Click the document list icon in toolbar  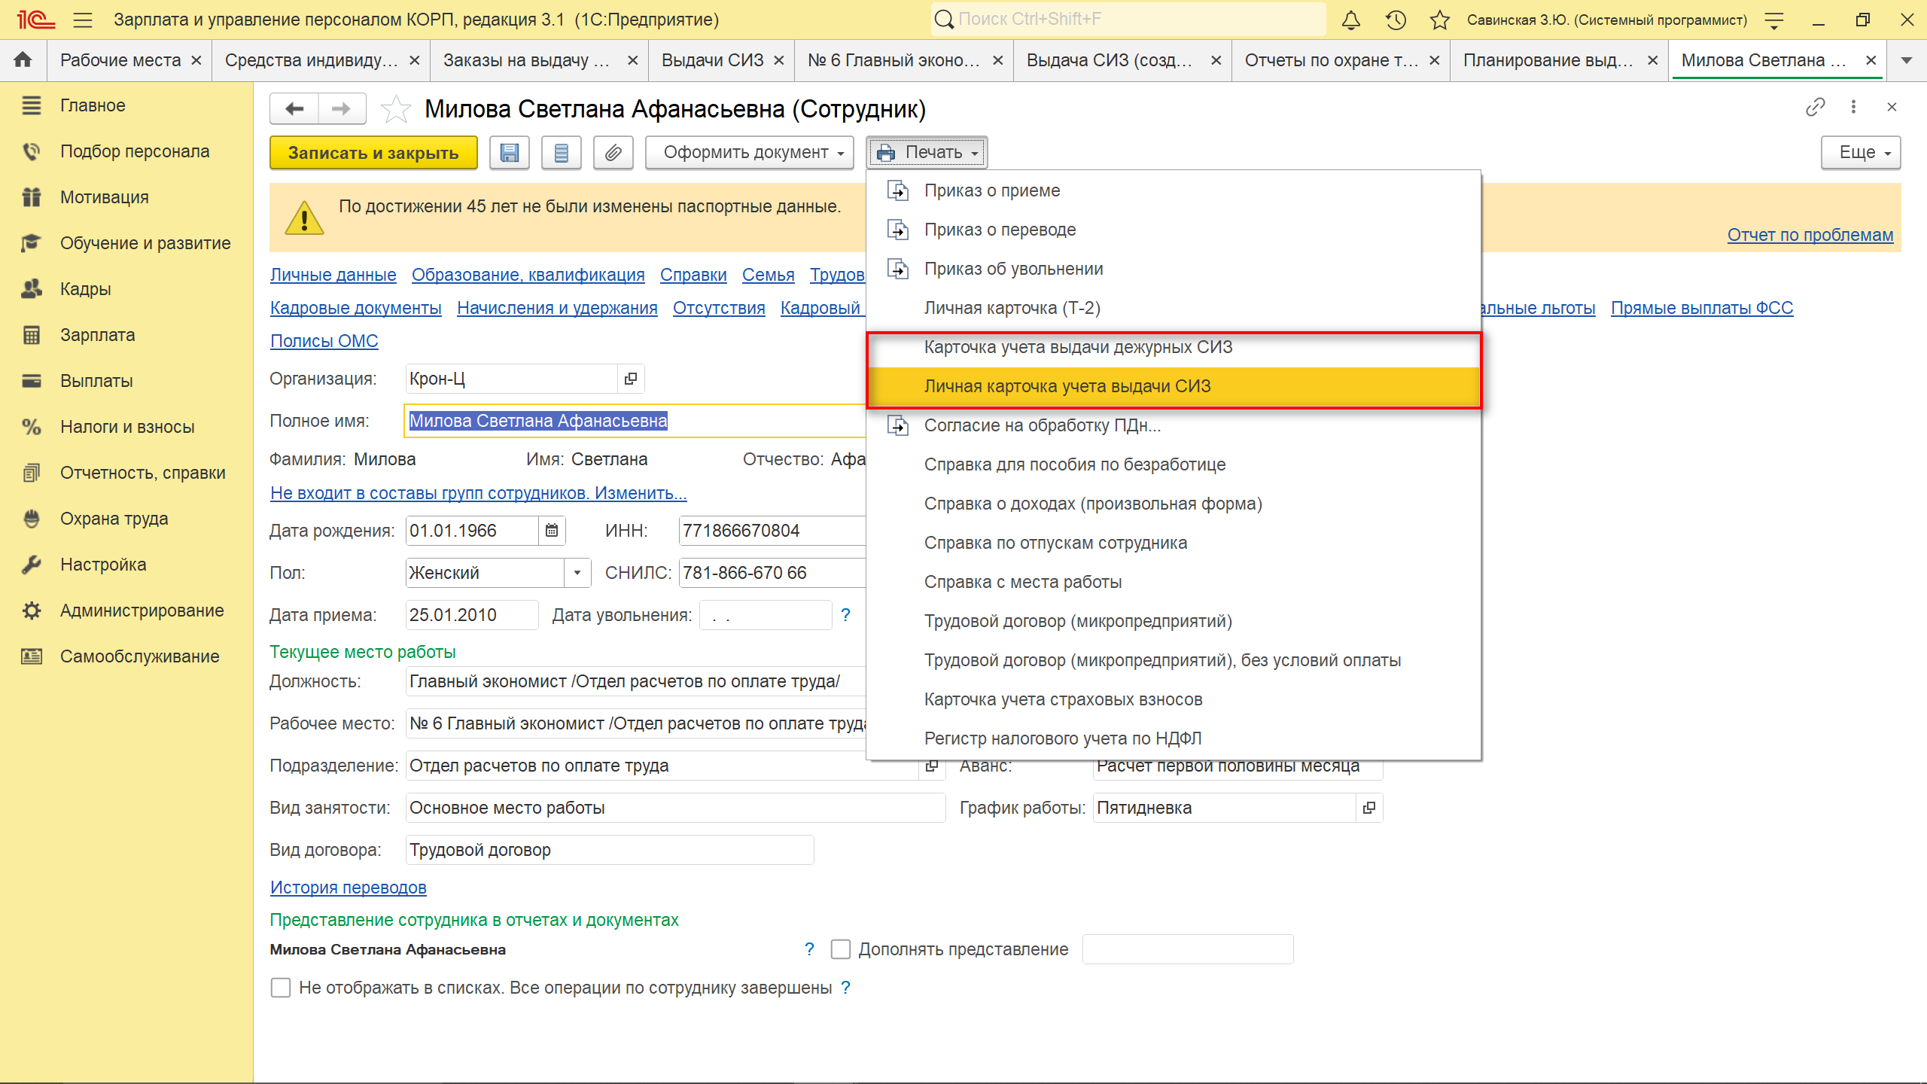561,153
